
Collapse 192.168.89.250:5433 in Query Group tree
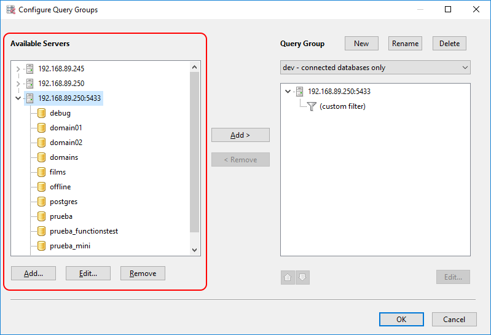pyautogui.click(x=288, y=92)
